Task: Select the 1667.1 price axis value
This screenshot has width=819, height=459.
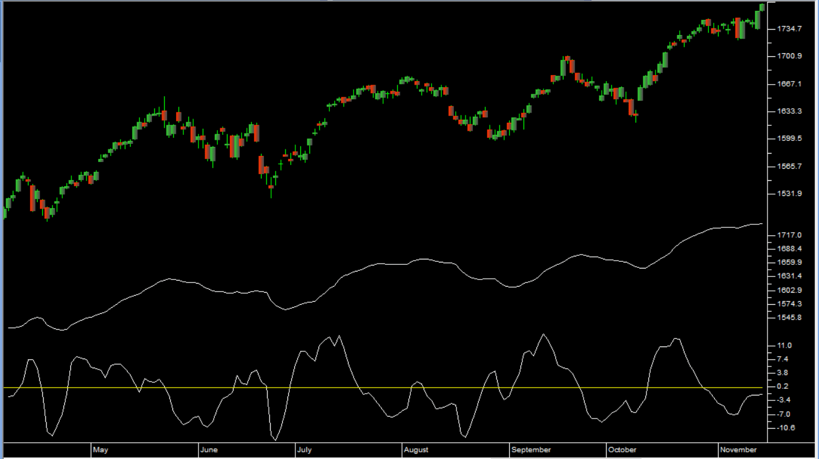Action: (789, 84)
